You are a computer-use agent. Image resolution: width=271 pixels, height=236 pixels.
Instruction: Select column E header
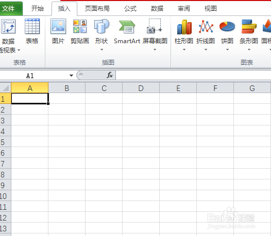point(178,88)
